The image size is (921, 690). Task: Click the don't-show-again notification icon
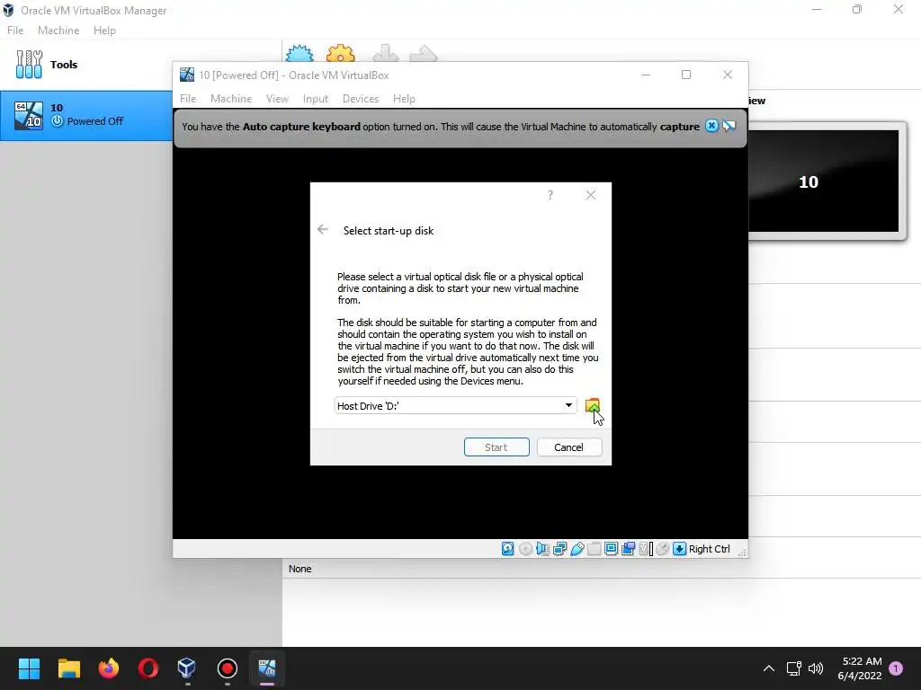pos(729,126)
